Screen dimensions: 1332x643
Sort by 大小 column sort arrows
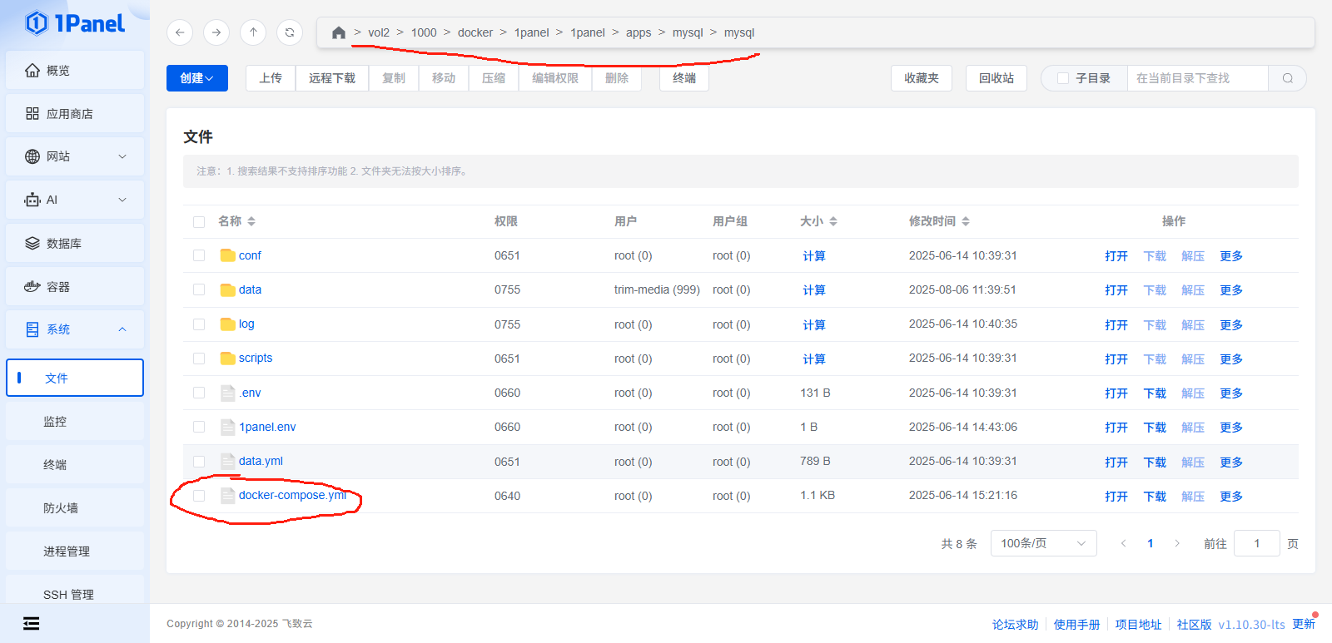point(833,221)
